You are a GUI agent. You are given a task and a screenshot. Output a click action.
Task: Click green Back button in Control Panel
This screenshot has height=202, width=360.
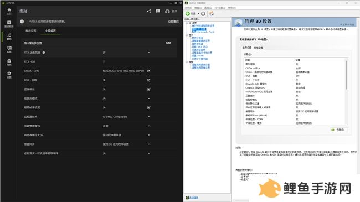pos(188,14)
